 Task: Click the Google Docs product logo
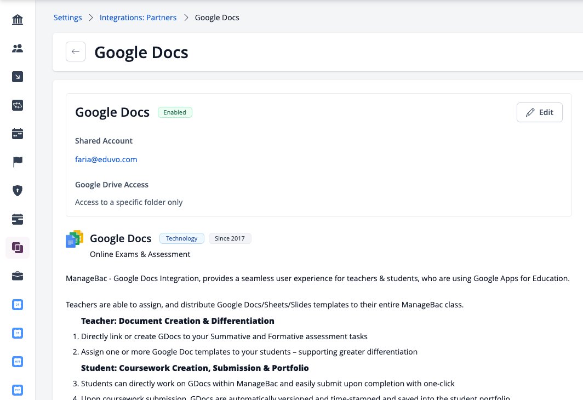point(75,239)
